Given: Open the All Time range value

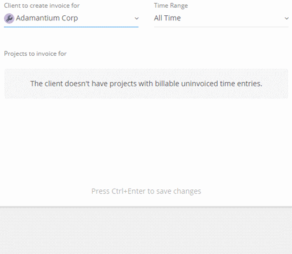Looking at the screenshot, I should (168, 18).
